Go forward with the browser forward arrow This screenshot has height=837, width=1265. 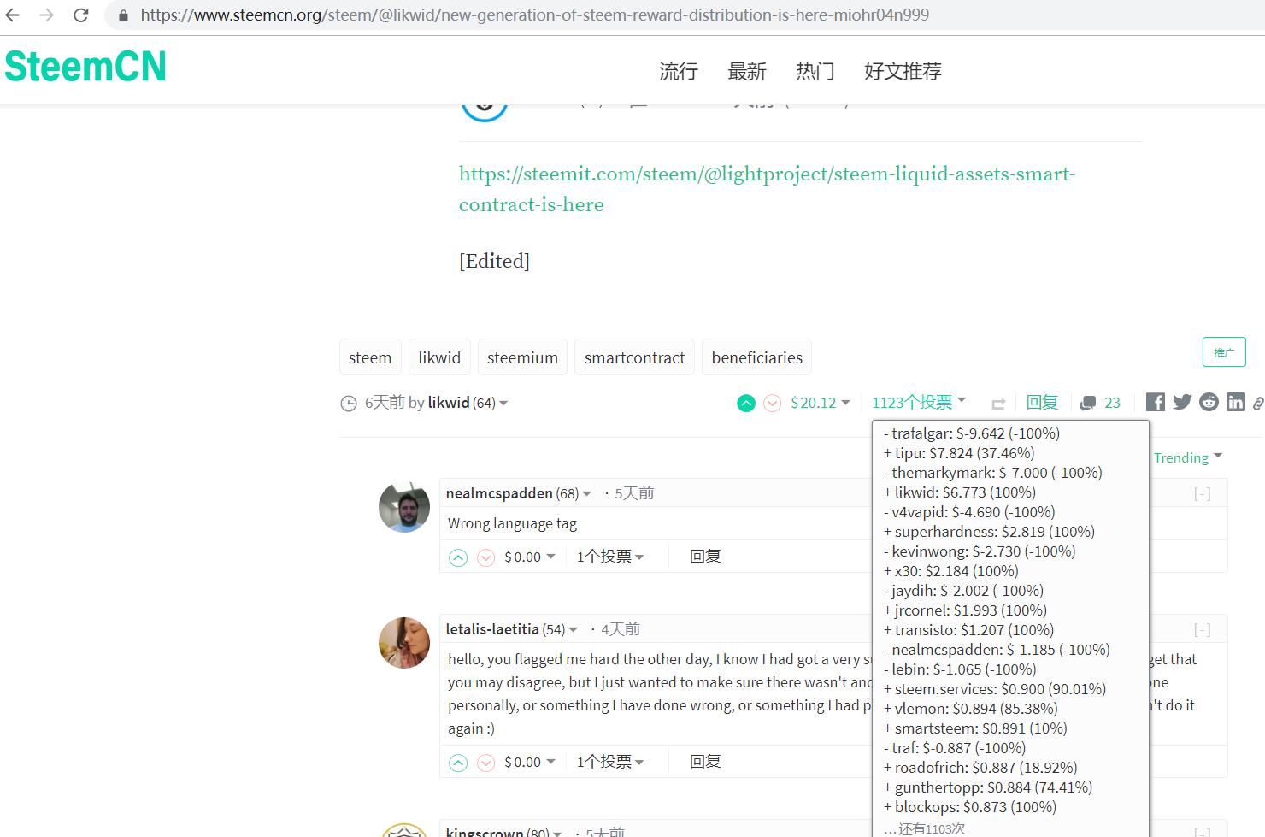click(46, 15)
